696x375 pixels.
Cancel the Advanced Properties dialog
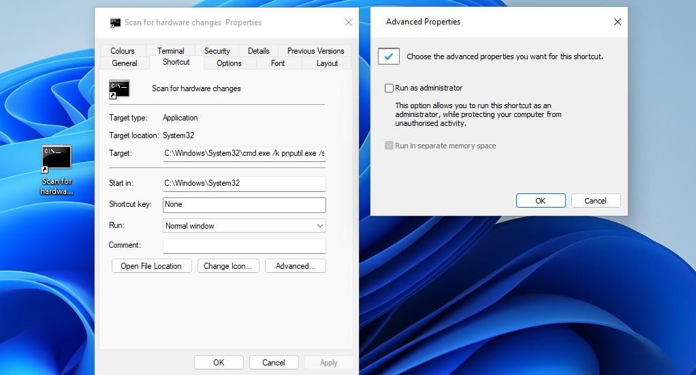click(x=595, y=201)
